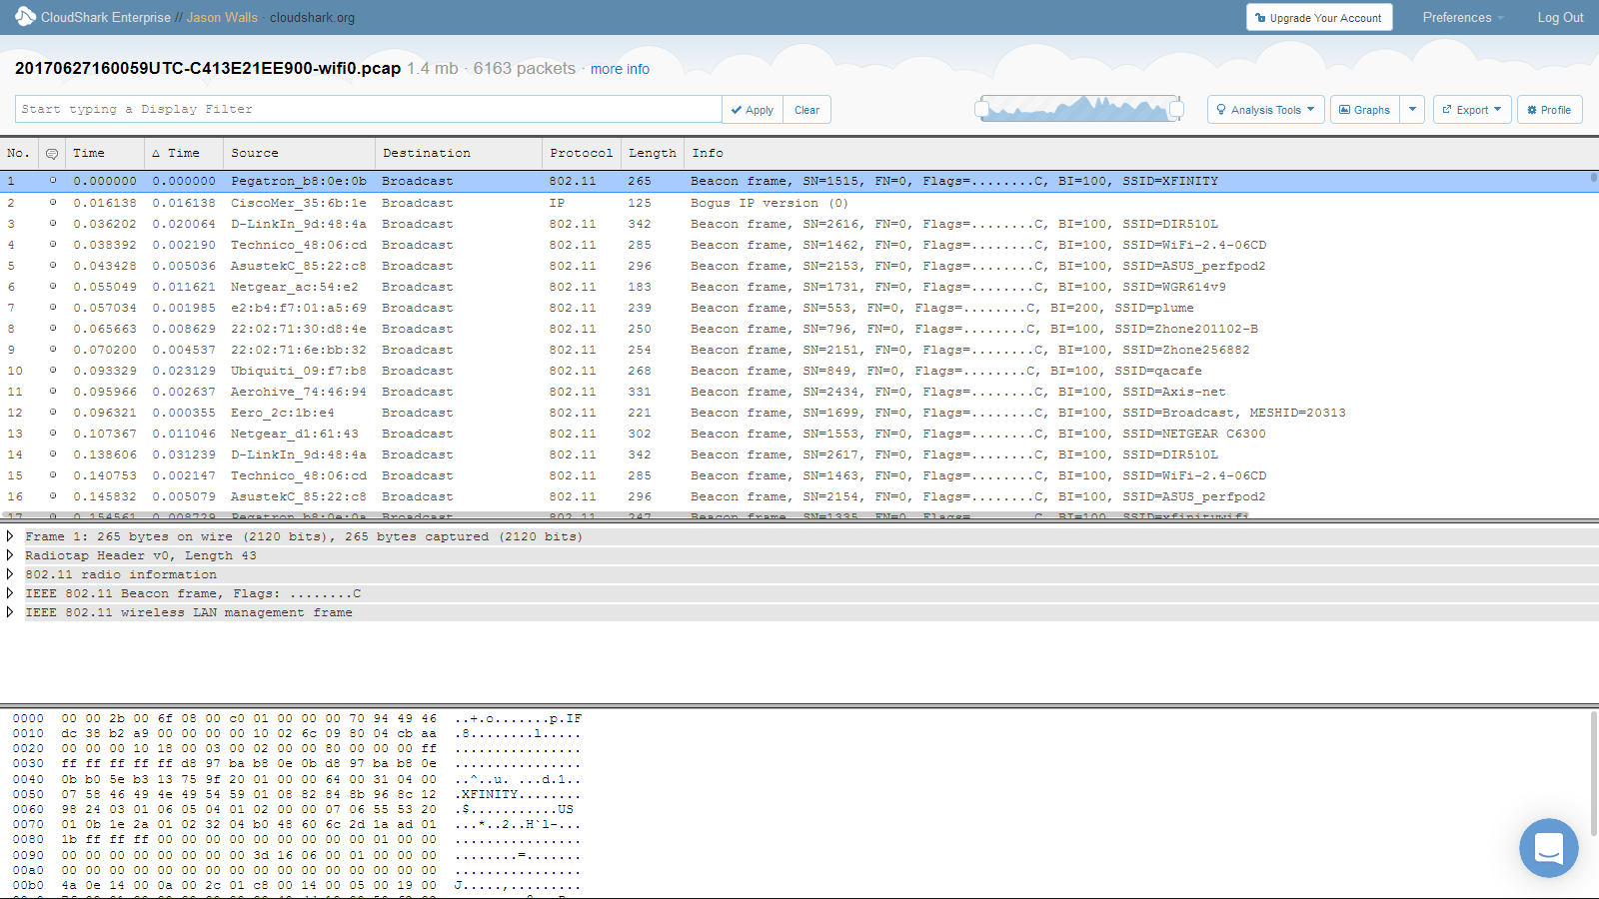Click the packet activity timeline graph
The image size is (1599, 899).
point(1079,109)
